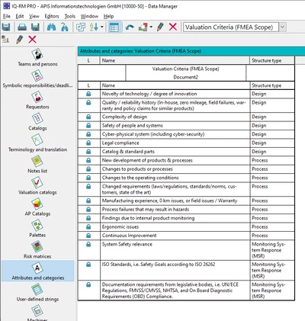Open the dropdown arrow beside structure icon
This screenshot has width=305, height=321.
(151, 27)
